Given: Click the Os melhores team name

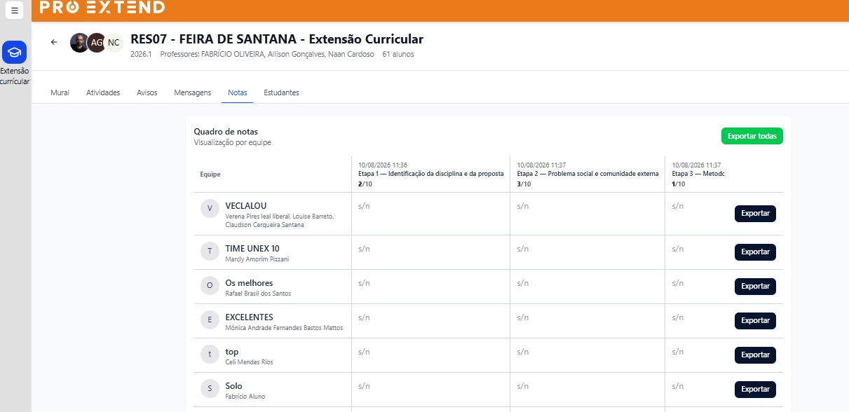Looking at the screenshot, I should [249, 283].
